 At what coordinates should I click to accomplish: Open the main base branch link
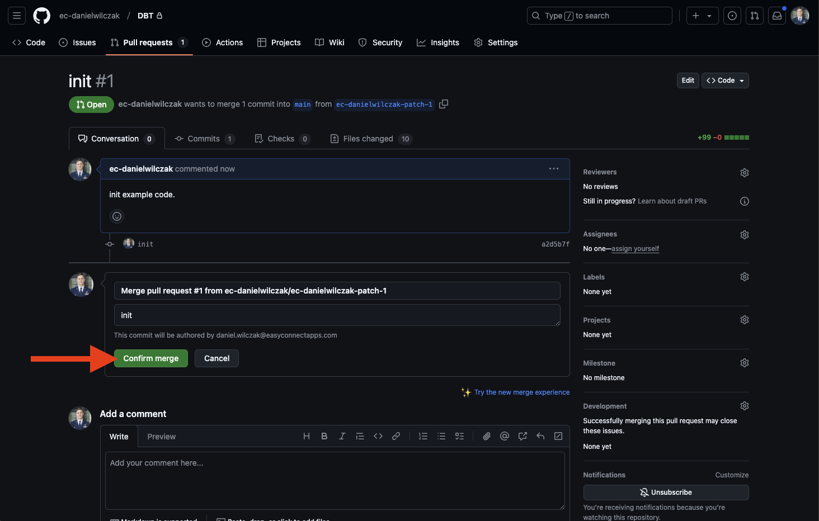tap(303, 105)
